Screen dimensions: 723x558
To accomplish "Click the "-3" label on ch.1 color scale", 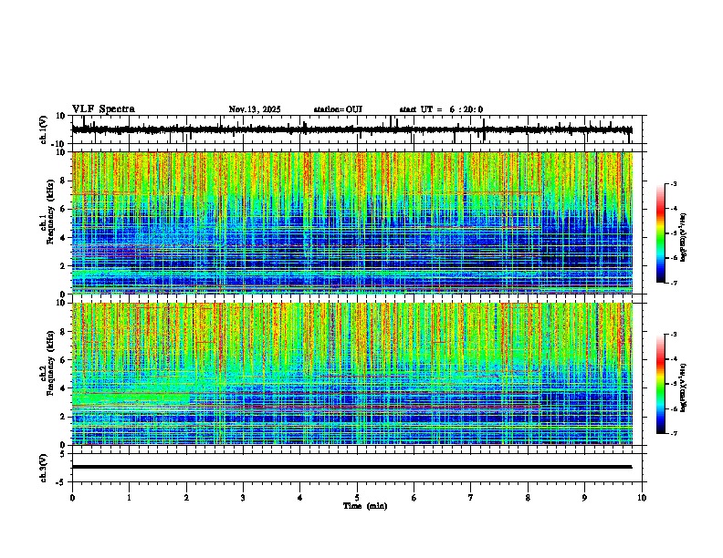I will (674, 183).
